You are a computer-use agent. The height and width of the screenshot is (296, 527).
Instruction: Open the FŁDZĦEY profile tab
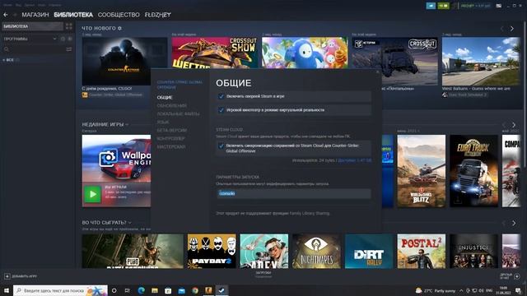click(x=157, y=15)
